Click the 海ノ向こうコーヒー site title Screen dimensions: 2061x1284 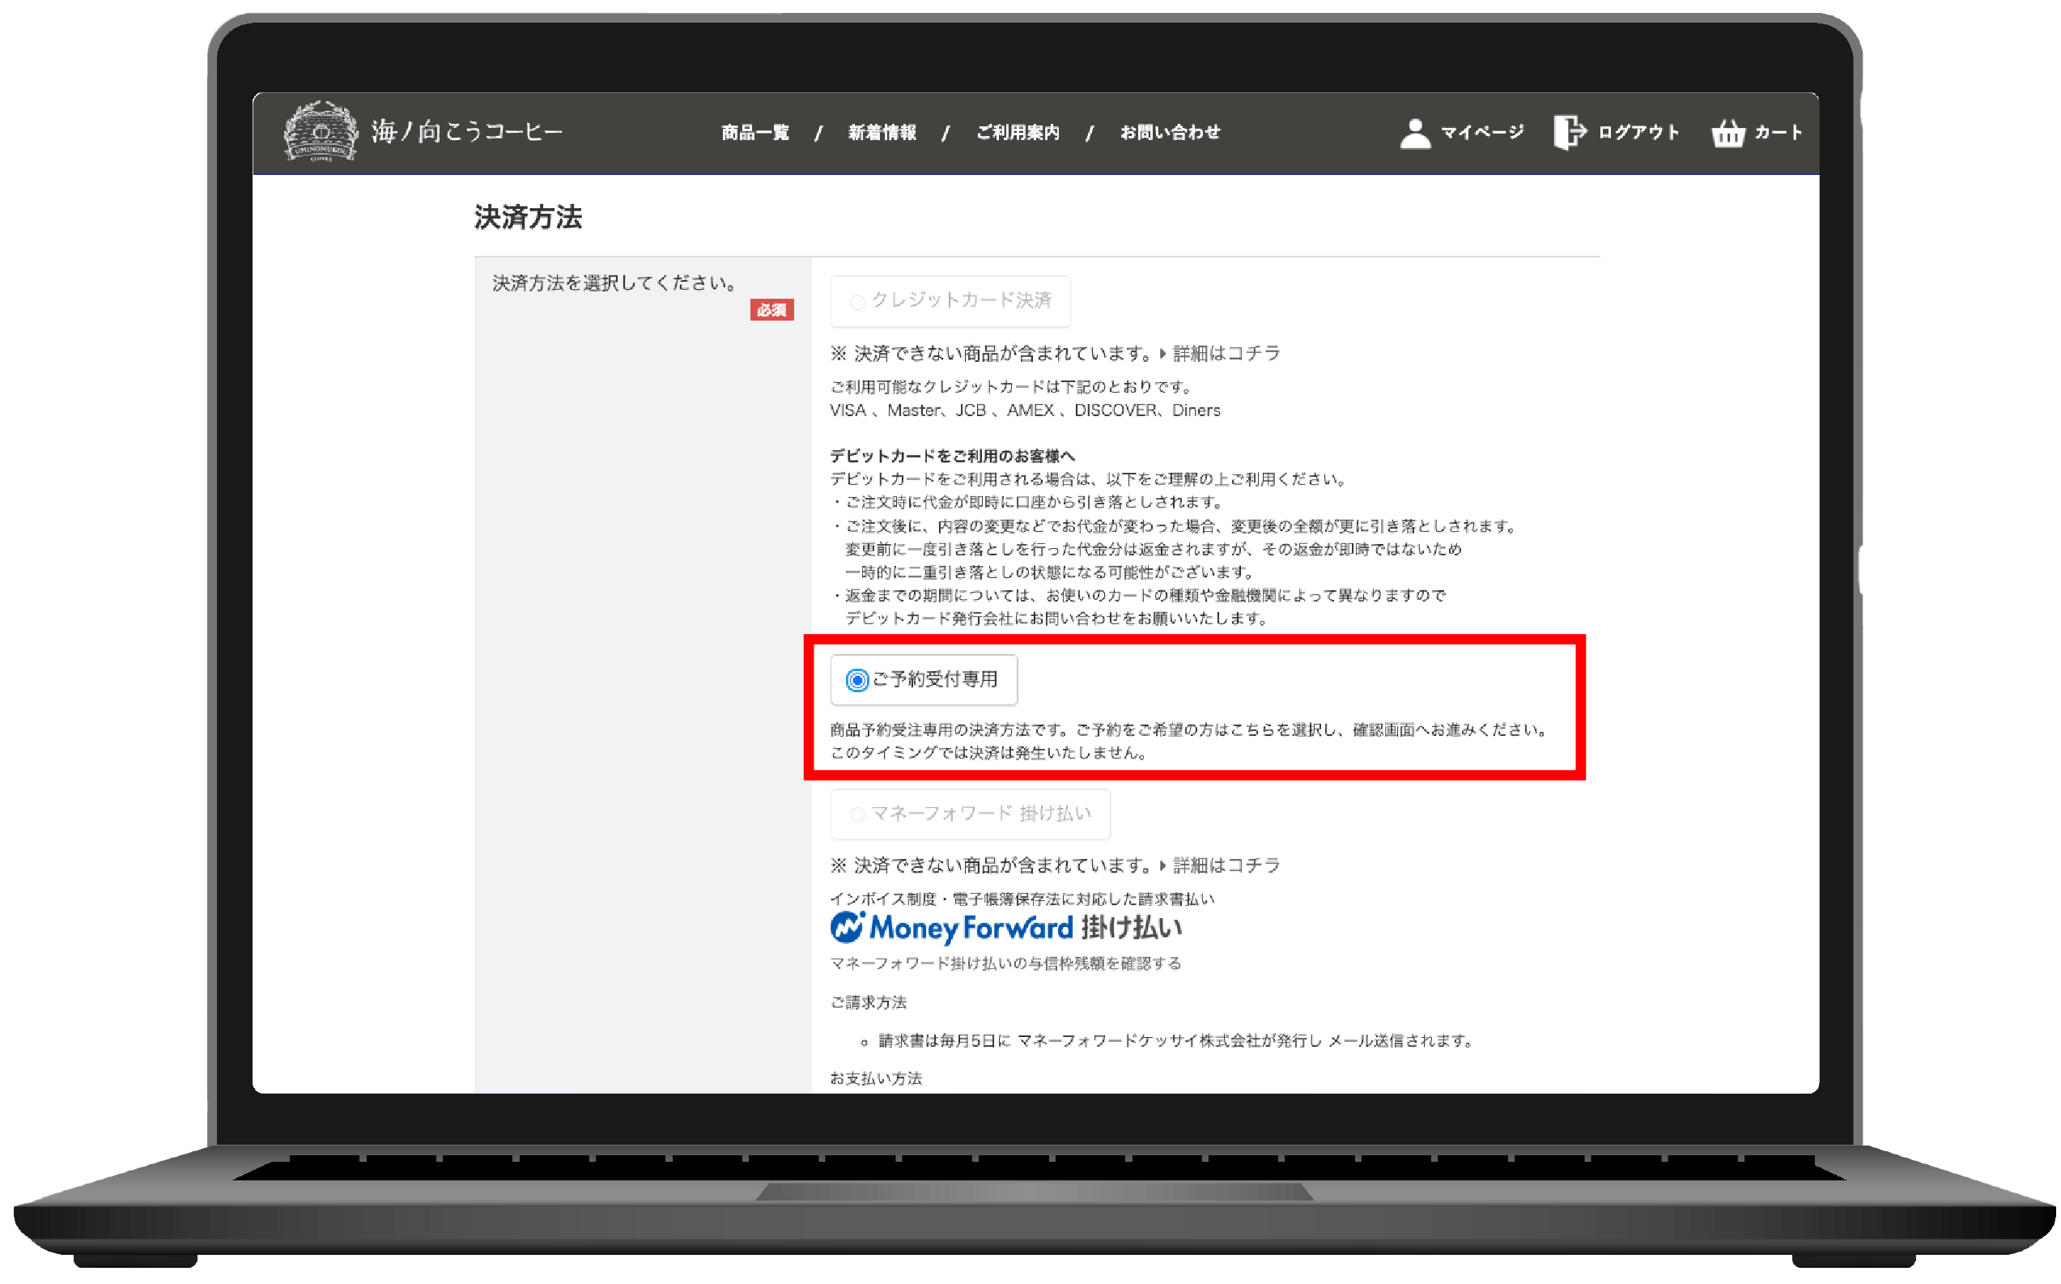(x=467, y=132)
